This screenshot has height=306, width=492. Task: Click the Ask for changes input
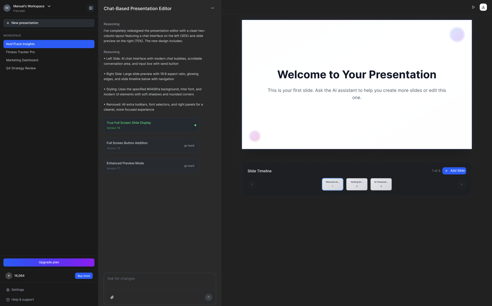[x=160, y=281]
